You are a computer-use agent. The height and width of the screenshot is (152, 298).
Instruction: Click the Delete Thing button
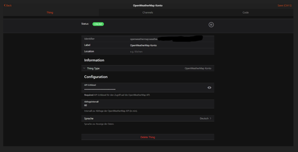point(148,137)
